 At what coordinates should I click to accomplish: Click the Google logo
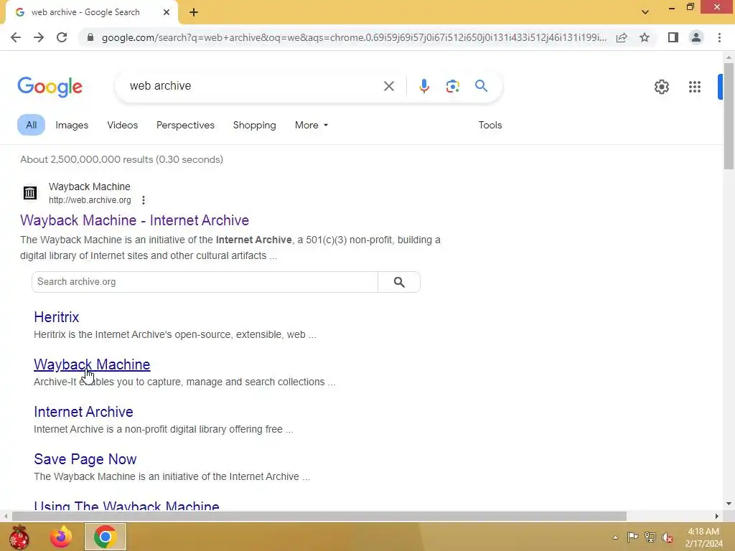pyautogui.click(x=50, y=87)
